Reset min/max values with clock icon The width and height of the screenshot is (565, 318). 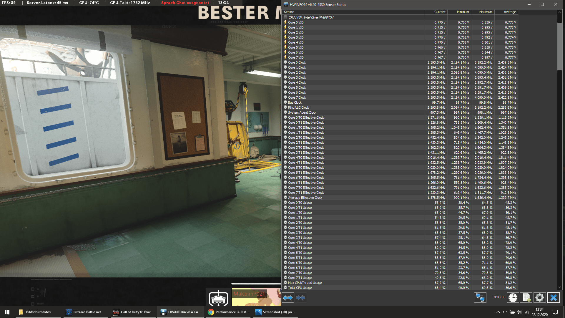513,298
